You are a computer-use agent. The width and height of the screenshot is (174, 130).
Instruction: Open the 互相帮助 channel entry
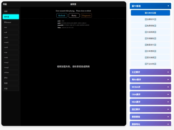[150, 39]
